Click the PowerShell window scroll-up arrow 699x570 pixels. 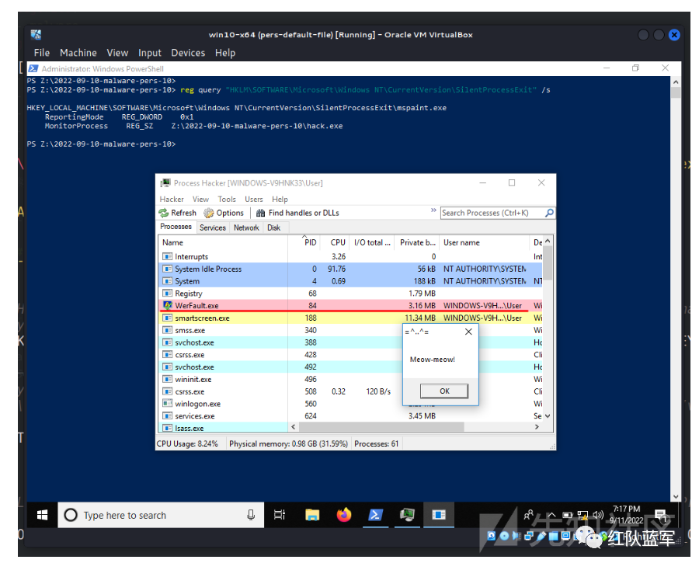point(676,82)
